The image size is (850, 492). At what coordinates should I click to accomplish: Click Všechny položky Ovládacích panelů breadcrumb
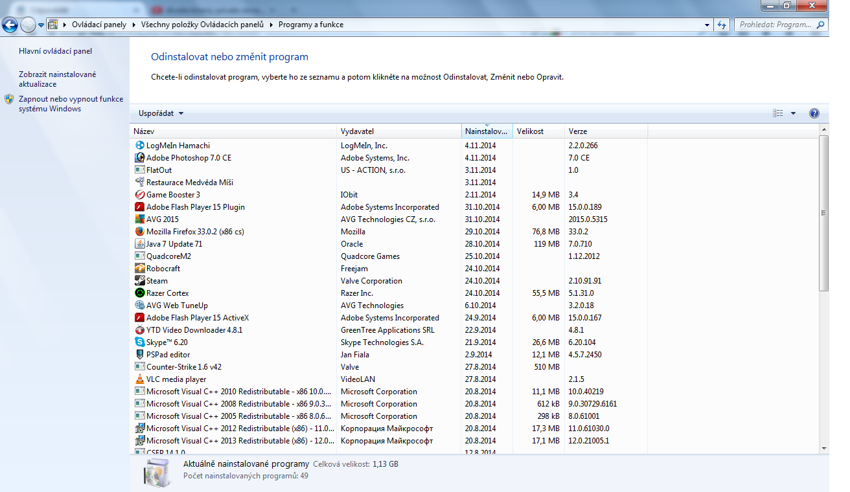(202, 25)
